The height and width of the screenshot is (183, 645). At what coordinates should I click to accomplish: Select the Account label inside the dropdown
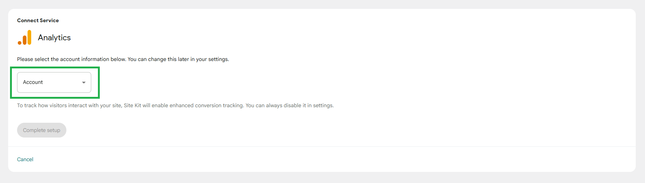(33, 82)
